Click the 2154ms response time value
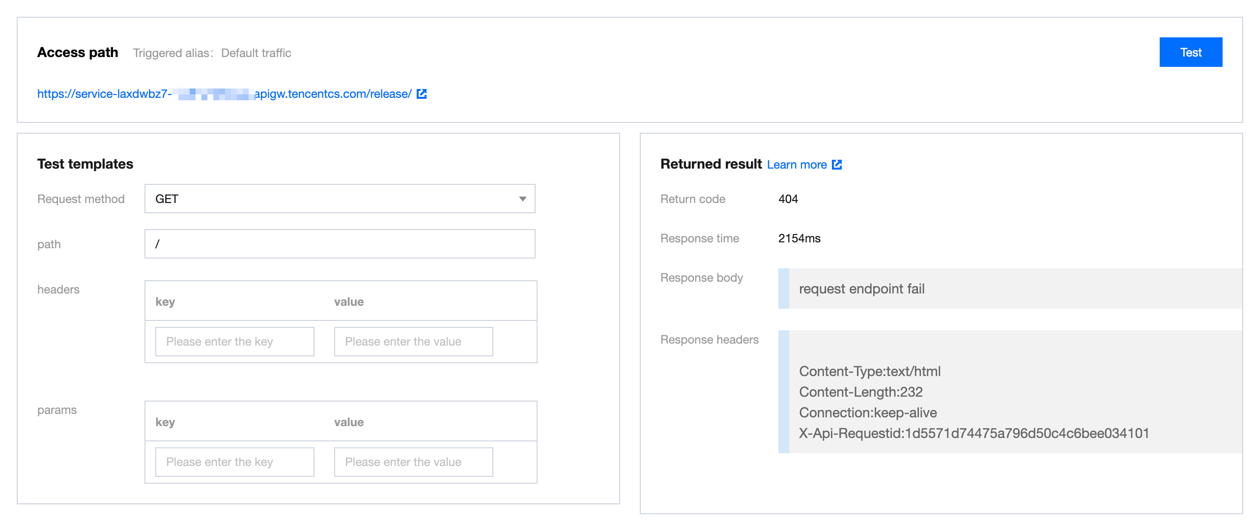Viewport: 1256px width, 524px height. point(799,238)
